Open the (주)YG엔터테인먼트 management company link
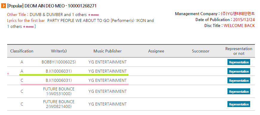This screenshot has height=115, width=260. coord(238,14)
